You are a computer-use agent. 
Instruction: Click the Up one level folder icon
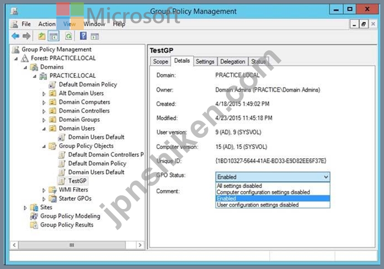pyautogui.click(x=42, y=36)
